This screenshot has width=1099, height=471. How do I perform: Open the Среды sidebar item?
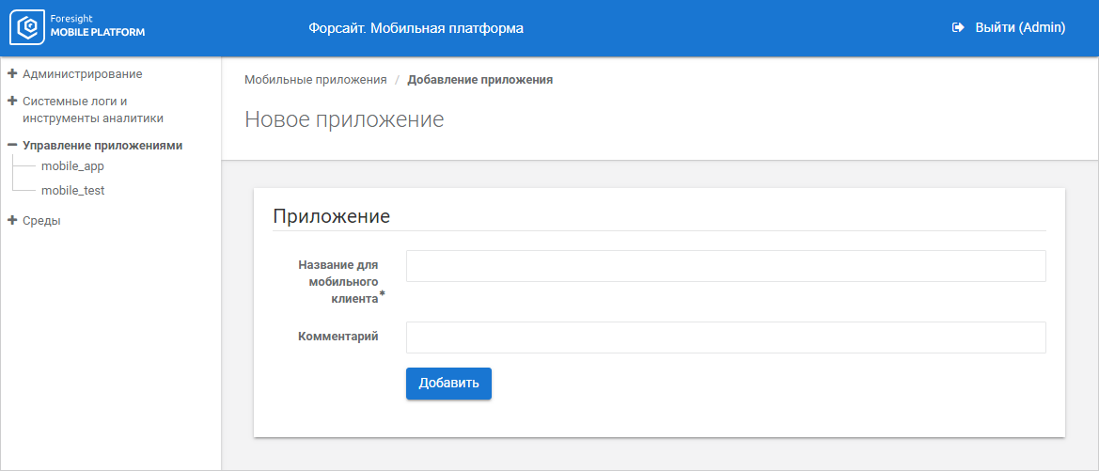pyautogui.click(x=41, y=221)
